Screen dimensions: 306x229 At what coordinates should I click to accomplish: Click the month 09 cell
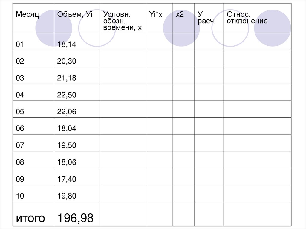pos(20,179)
